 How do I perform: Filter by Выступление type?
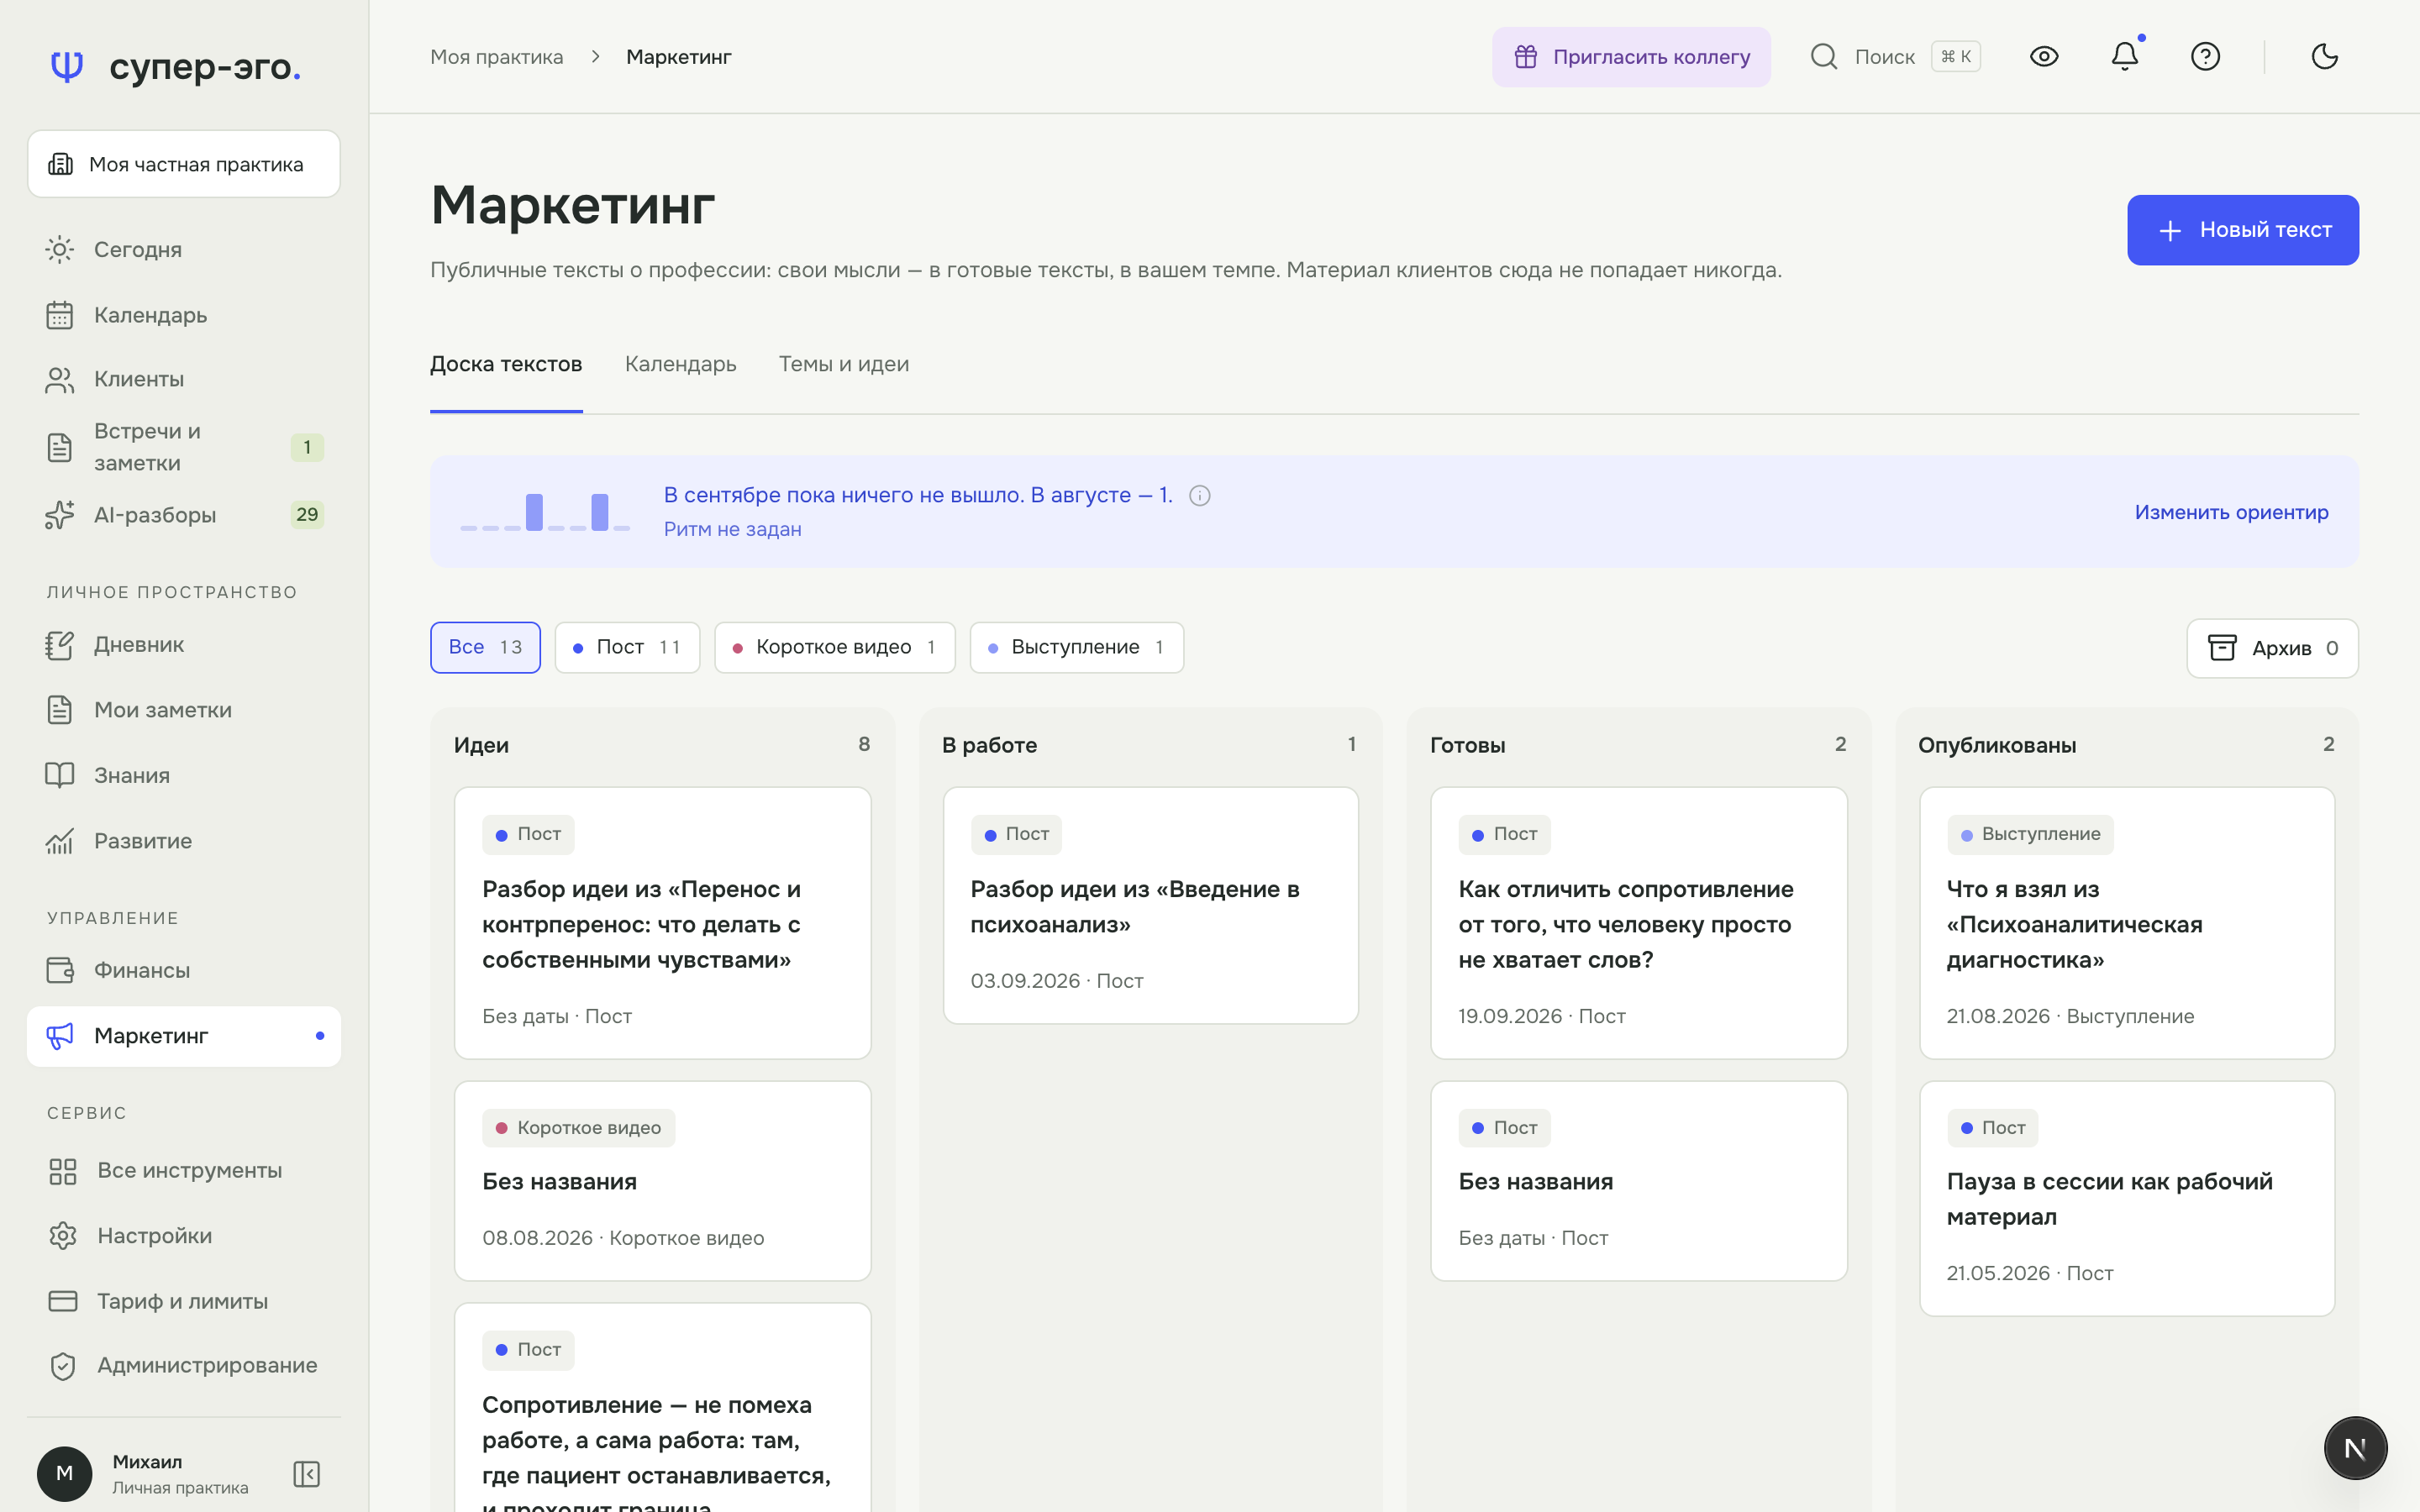[x=1076, y=647]
